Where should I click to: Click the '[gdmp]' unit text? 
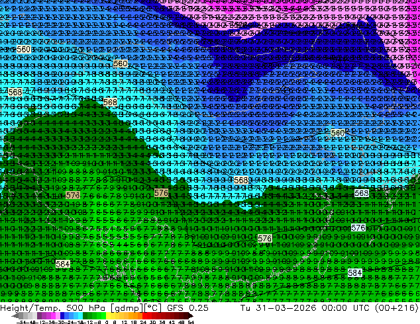[126, 308]
